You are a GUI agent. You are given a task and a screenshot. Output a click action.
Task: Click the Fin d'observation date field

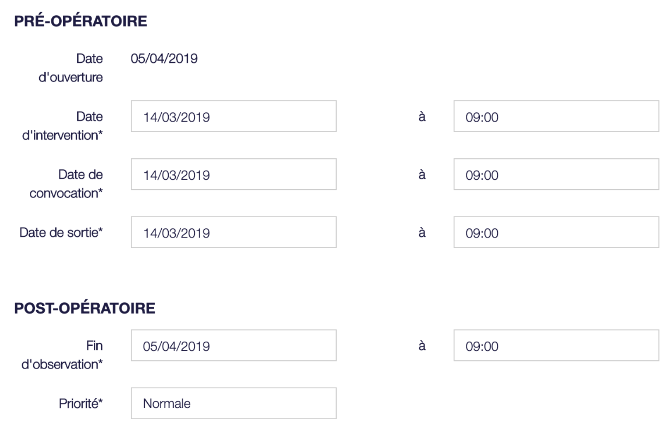(x=233, y=345)
